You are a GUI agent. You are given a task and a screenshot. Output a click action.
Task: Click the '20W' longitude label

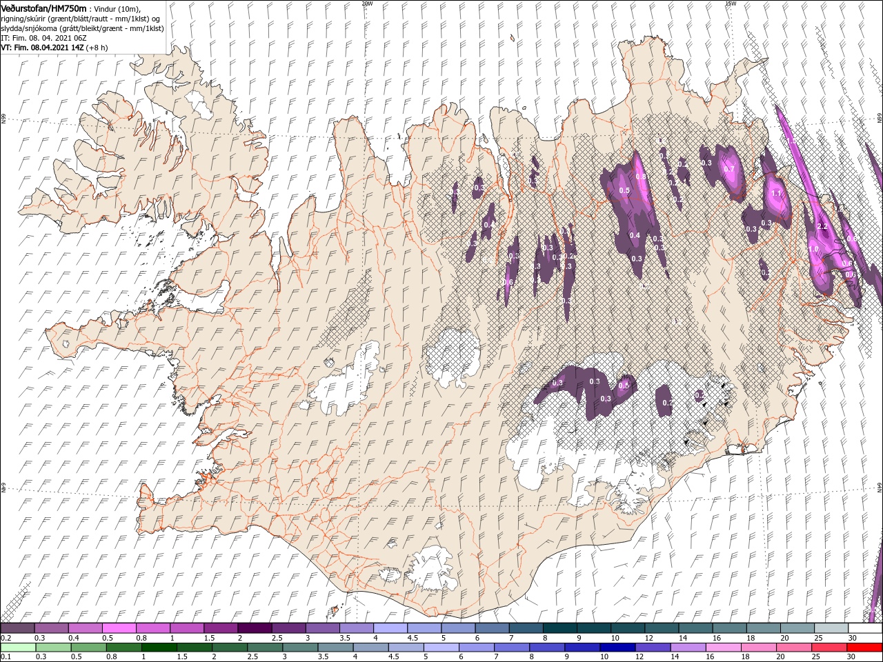point(367,3)
